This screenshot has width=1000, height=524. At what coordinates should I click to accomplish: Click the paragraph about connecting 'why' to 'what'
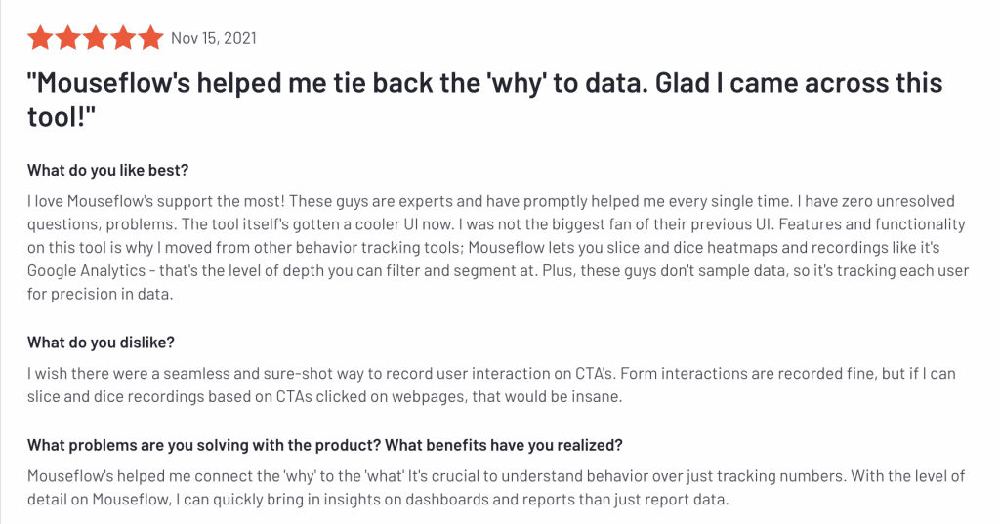coord(496,487)
